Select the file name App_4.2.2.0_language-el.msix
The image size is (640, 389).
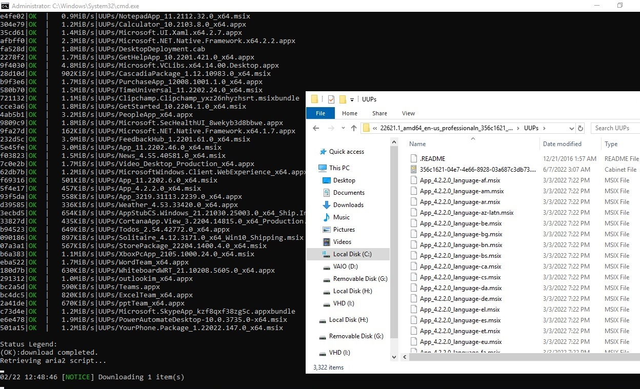tap(460, 310)
